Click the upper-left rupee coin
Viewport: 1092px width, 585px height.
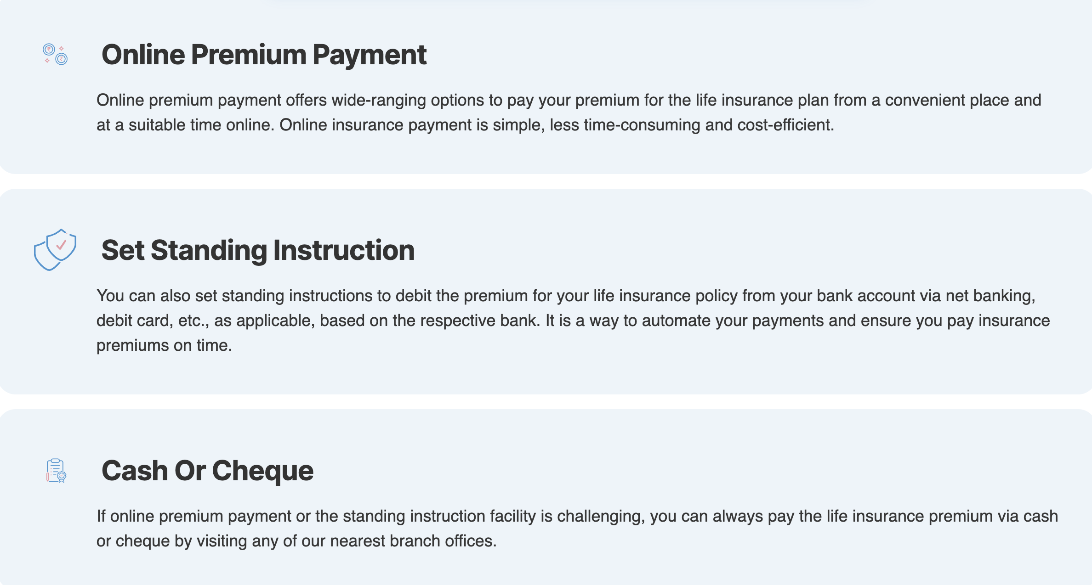49,49
